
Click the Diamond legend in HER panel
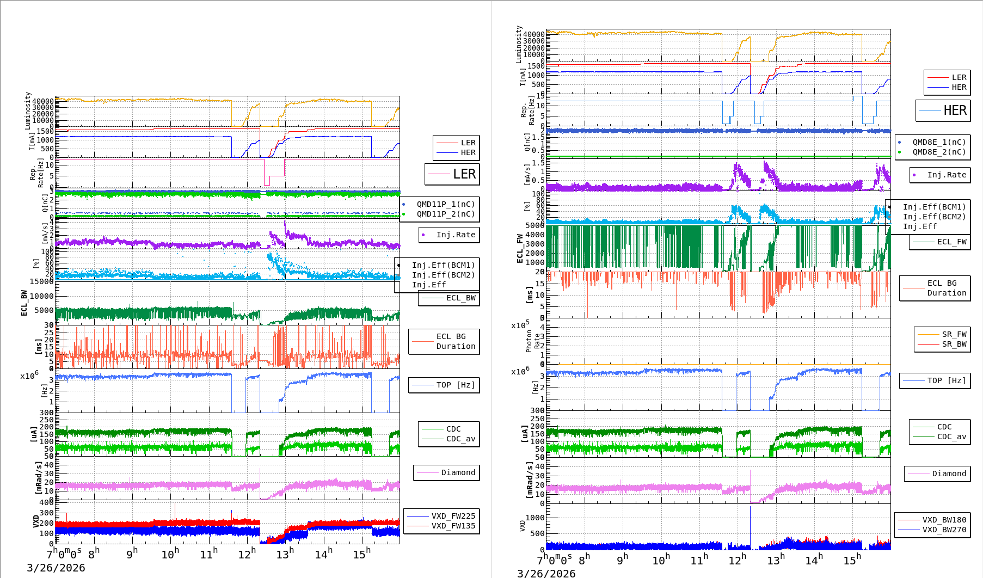[937, 474]
